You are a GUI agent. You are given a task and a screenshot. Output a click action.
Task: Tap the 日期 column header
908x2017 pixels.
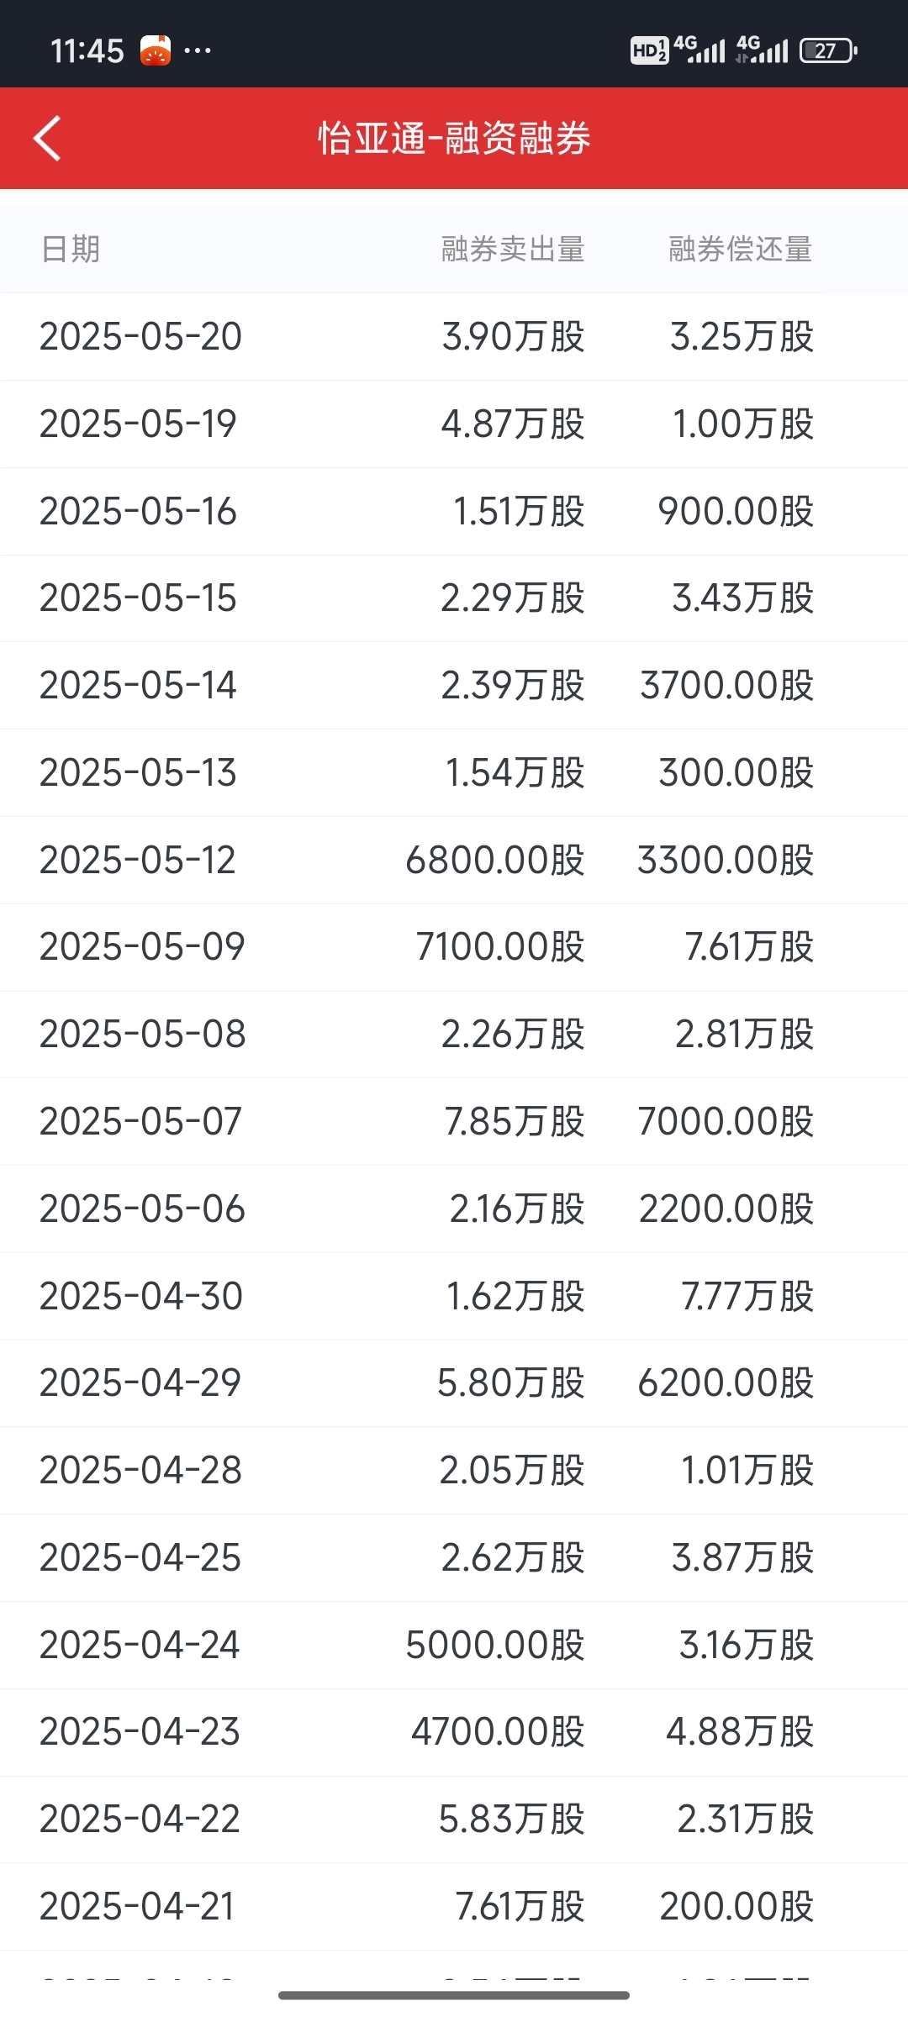[71, 250]
